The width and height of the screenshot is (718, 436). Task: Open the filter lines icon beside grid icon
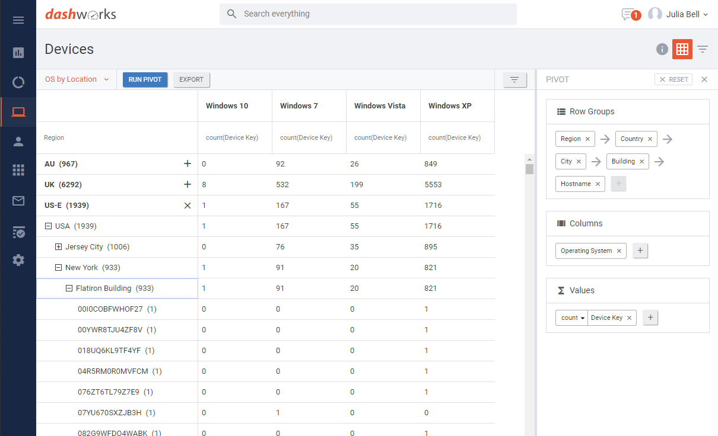click(703, 49)
